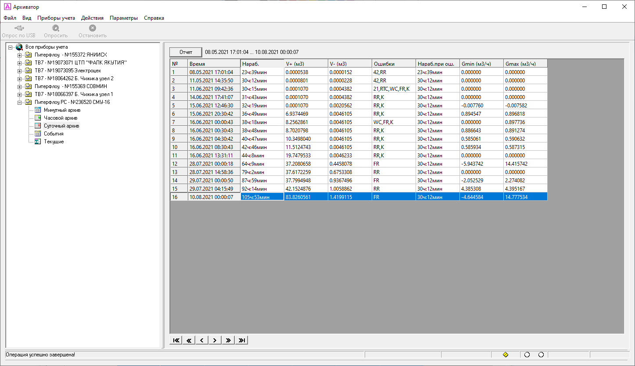
Task: Click the Суточный архив icon
Action: (38, 126)
